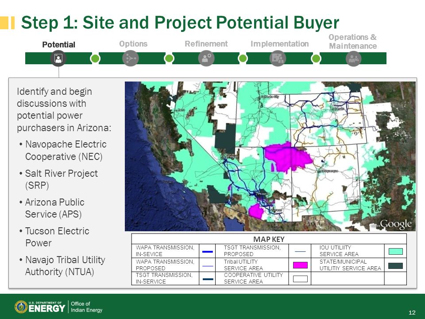Select the Options step label
The width and height of the screenshot is (425, 319).
click(133, 44)
